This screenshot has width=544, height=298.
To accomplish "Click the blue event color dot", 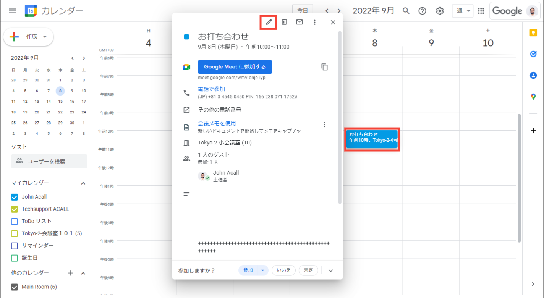I will [x=186, y=37].
